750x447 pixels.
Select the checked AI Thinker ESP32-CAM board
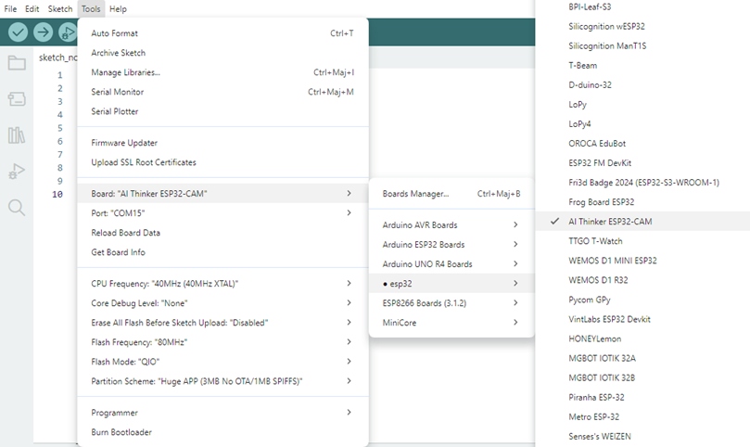[x=610, y=222]
